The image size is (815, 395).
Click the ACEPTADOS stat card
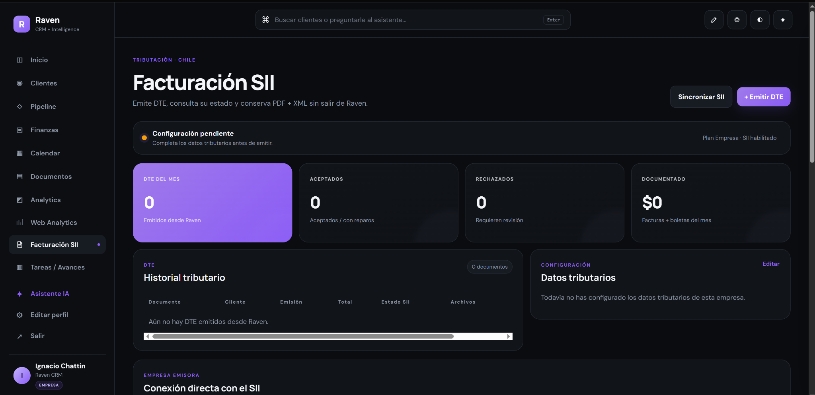pyautogui.click(x=378, y=203)
